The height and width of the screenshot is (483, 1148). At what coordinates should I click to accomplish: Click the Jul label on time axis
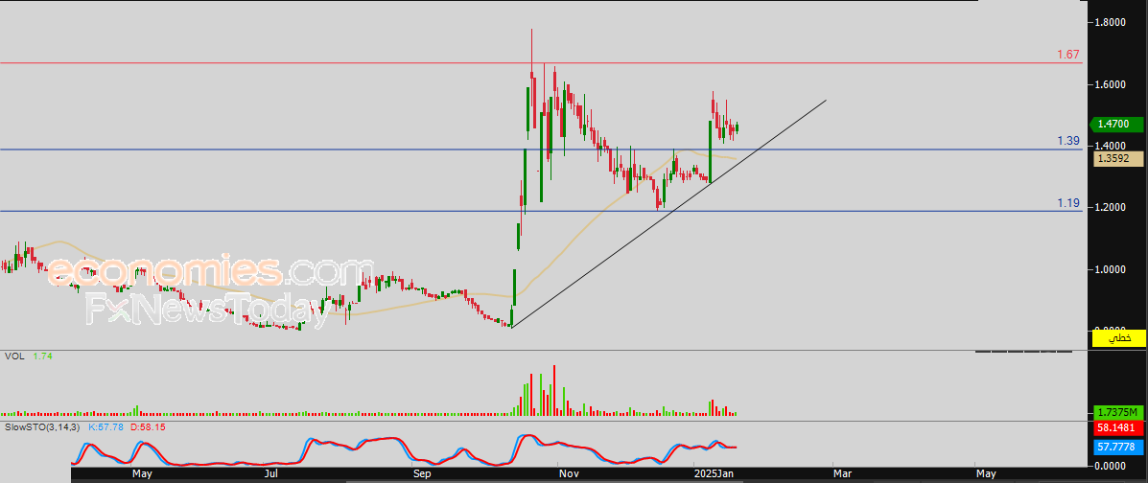270,474
